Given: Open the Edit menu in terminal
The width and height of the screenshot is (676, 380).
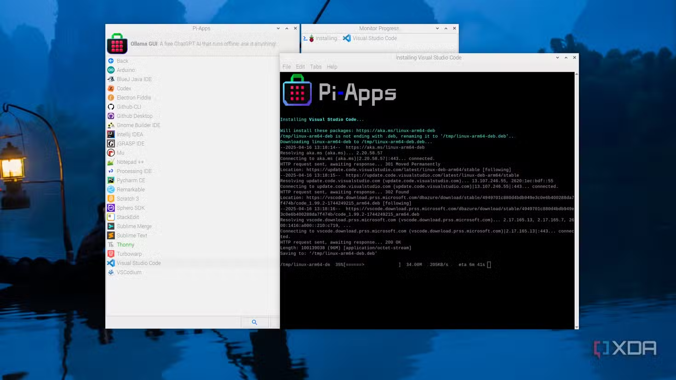Looking at the screenshot, I should point(300,67).
